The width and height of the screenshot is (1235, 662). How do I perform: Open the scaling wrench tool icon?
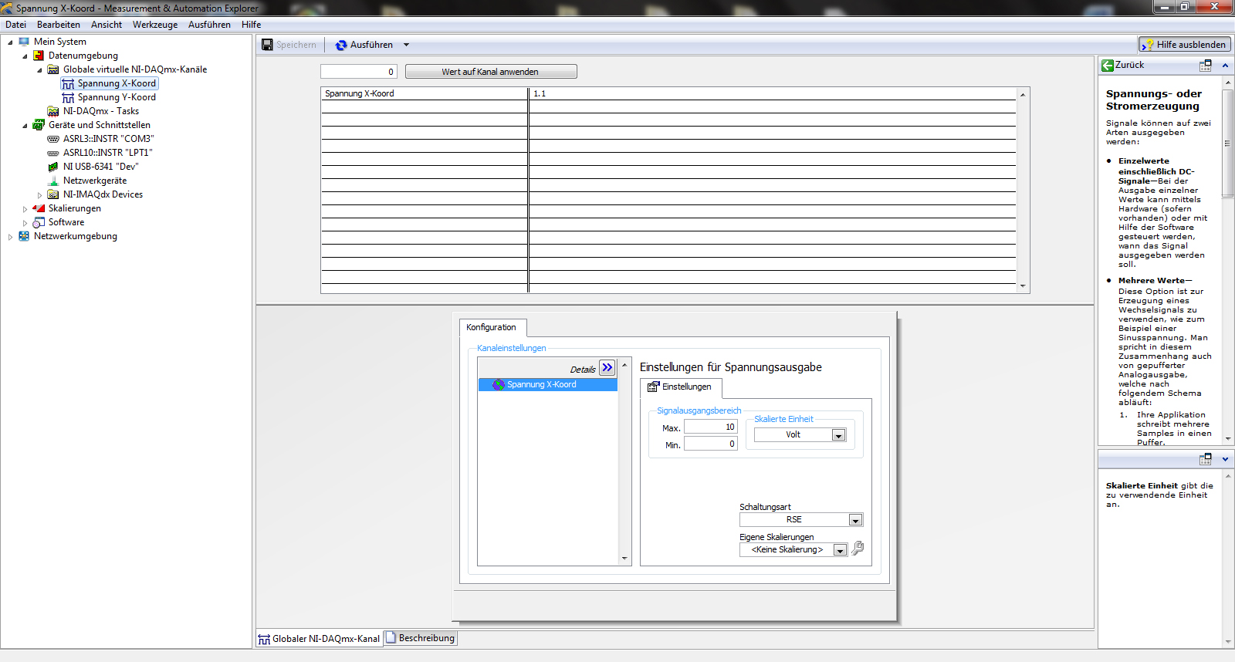point(857,549)
